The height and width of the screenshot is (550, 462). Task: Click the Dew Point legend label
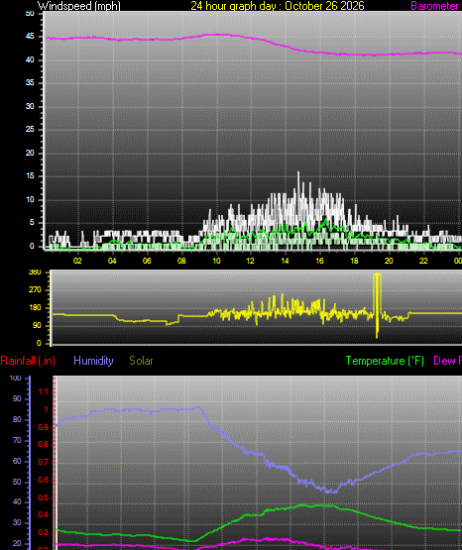447,361
